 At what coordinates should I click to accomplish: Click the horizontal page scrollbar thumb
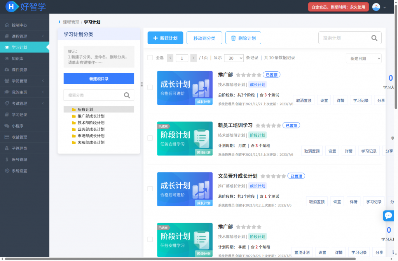pos(180,259)
